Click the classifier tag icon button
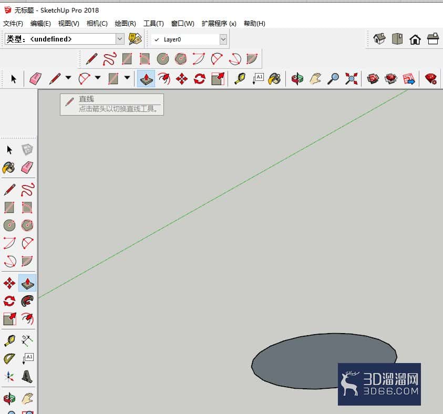Screen dimensions: 443x414 [x=135, y=39]
